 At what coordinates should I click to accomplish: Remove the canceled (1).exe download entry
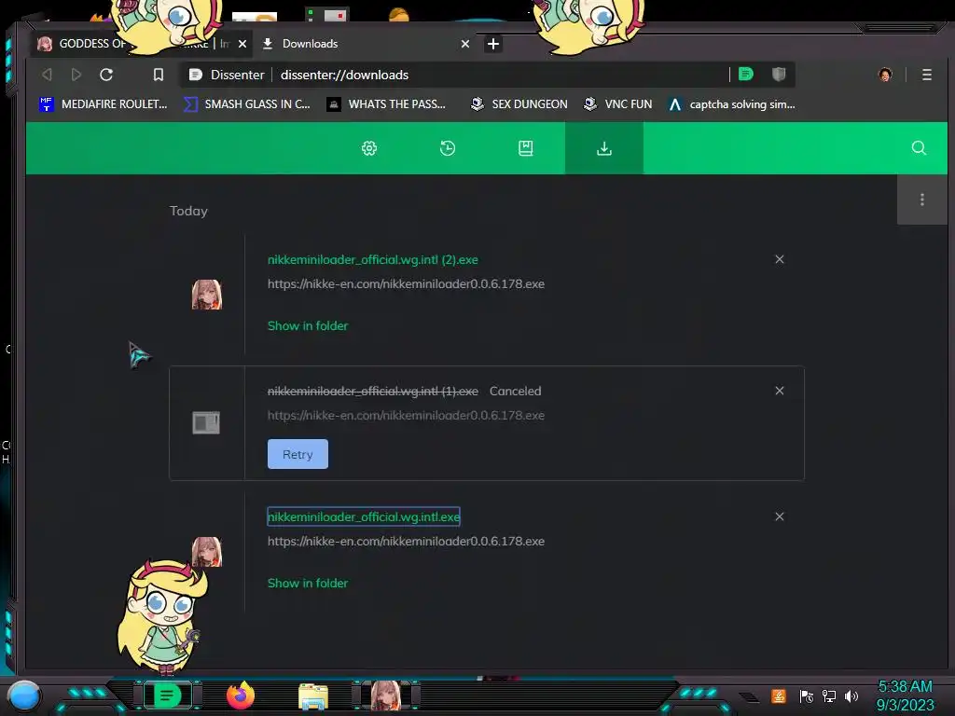point(780,391)
